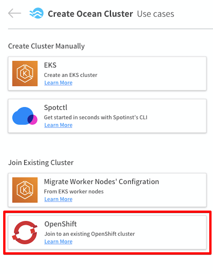
Task: Open the OpenShift Learn More link
Action: 58,242
